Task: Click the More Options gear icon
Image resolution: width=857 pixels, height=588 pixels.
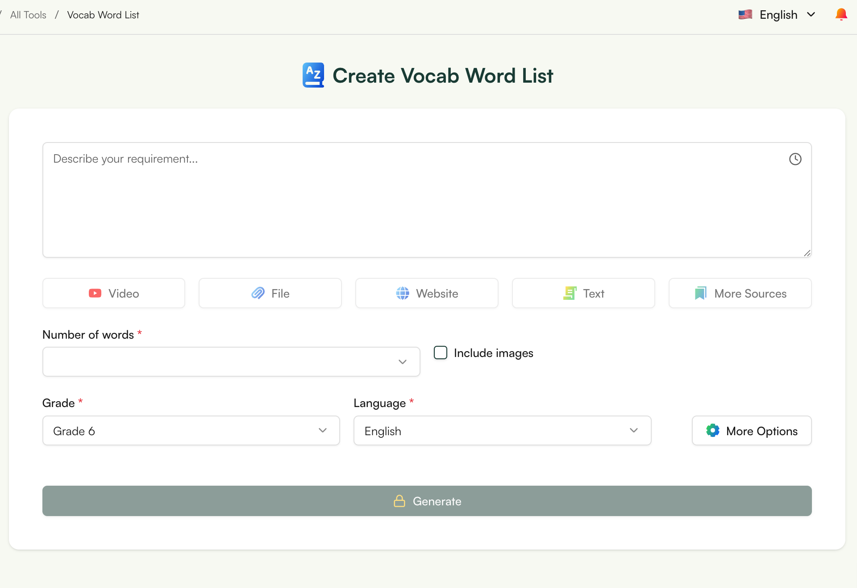Action: tap(713, 430)
